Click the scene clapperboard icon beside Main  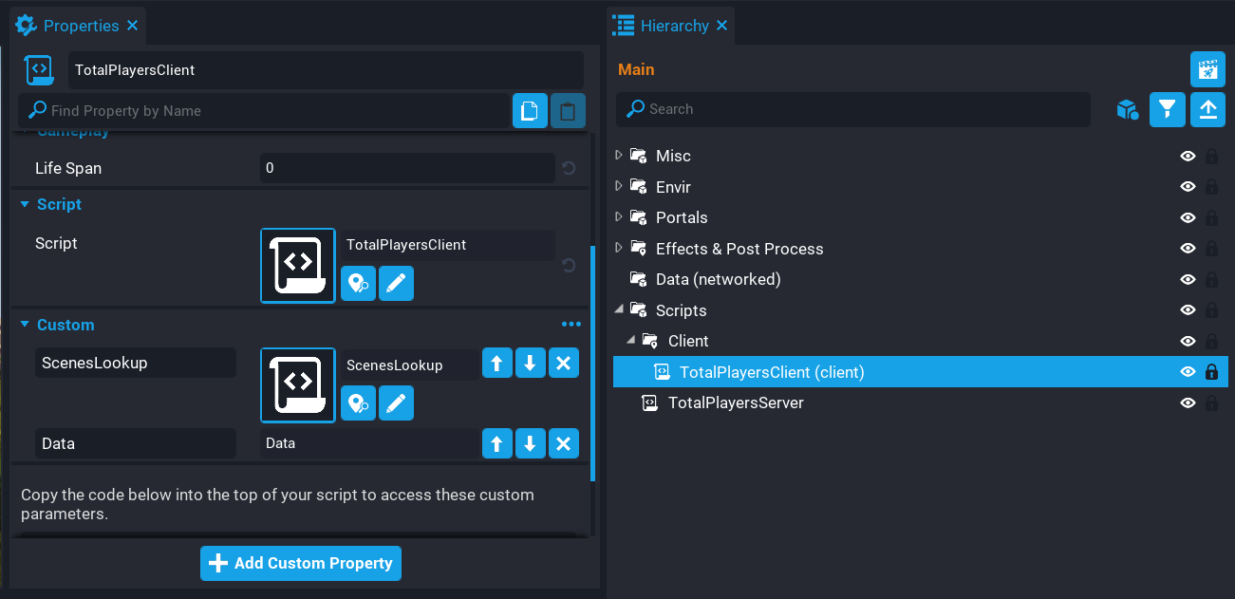[x=1207, y=69]
